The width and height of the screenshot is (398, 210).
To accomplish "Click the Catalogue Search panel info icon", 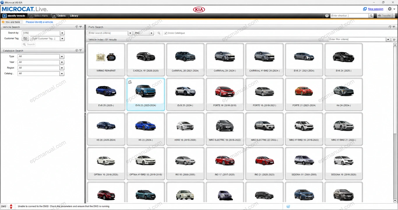I will [77, 51].
